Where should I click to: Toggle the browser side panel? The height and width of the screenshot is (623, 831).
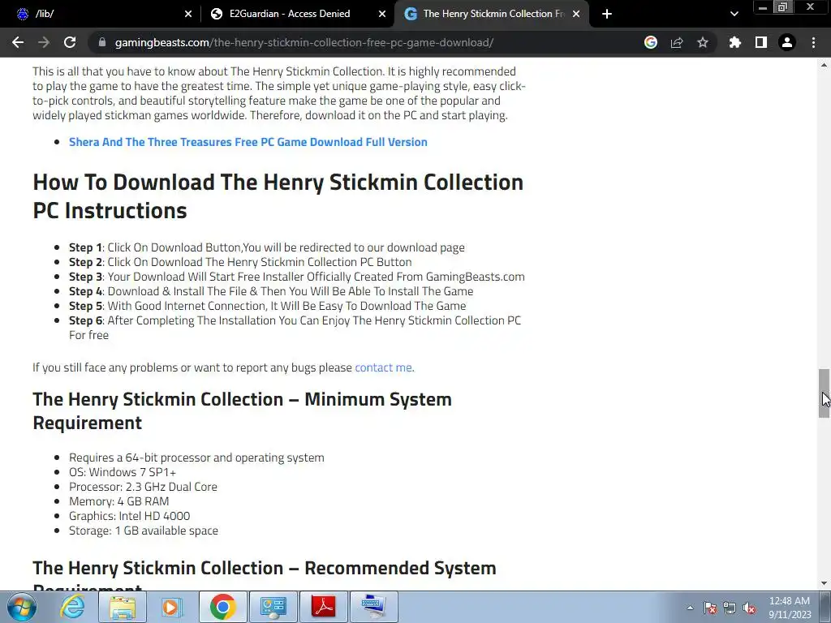[761, 42]
